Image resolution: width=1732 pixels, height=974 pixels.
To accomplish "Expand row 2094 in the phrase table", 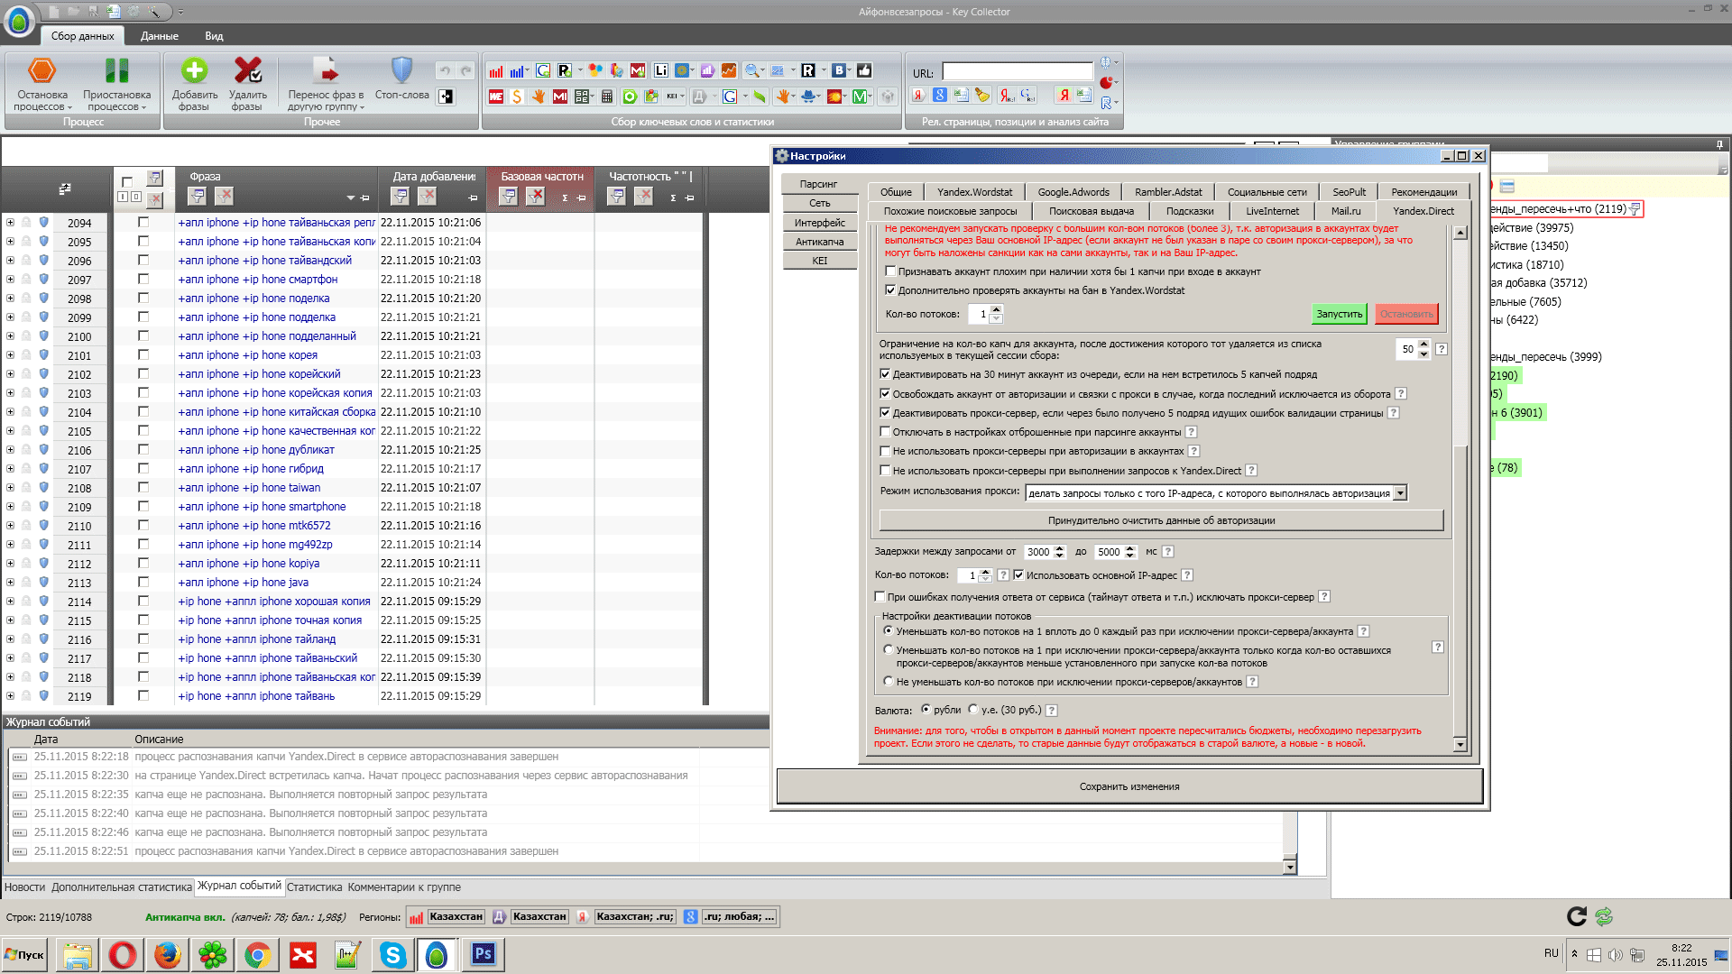I will [10, 223].
